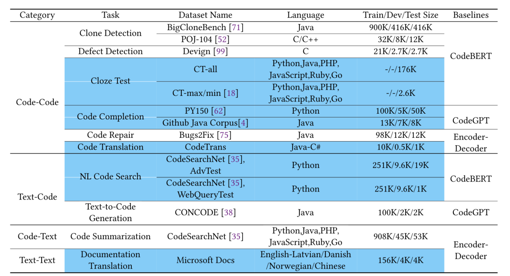The width and height of the screenshot is (510, 276).
Task: Select the 'CodeGPT' baseline in the CONCODE row
Action: pyautogui.click(x=471, y=213)
